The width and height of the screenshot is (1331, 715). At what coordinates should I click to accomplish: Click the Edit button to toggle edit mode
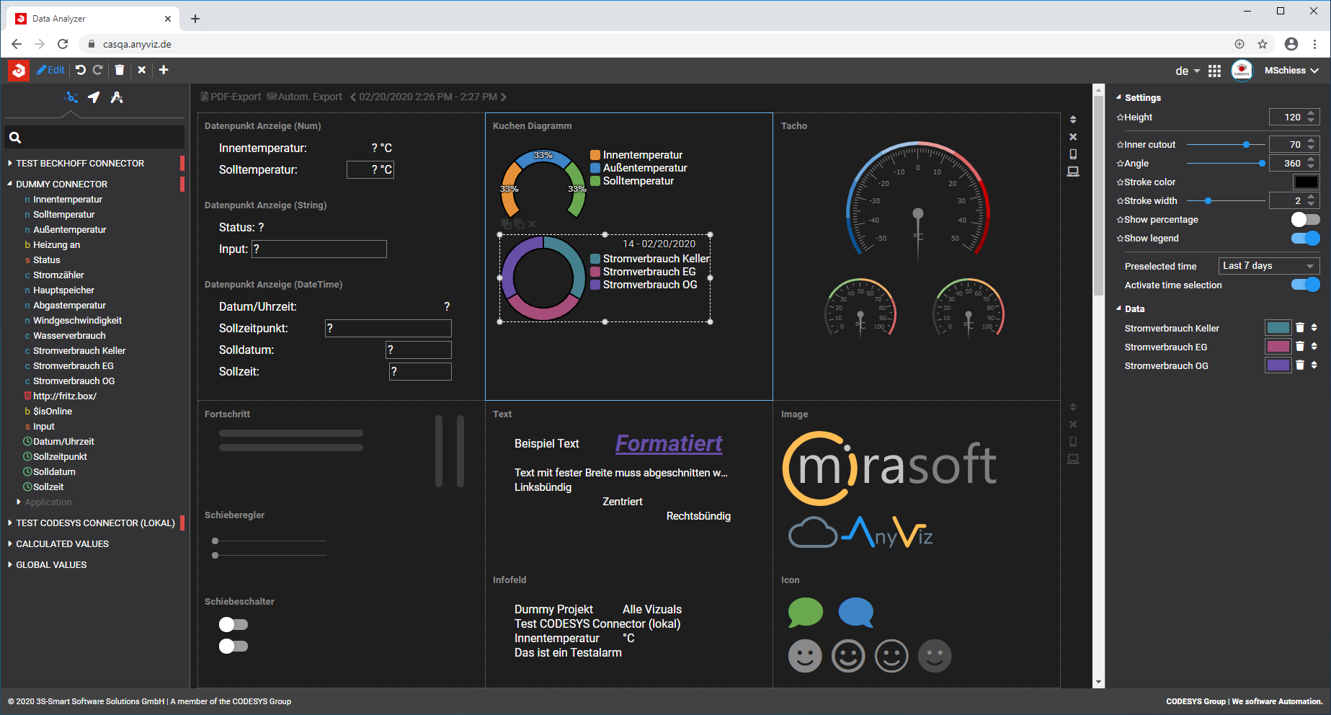50,70
